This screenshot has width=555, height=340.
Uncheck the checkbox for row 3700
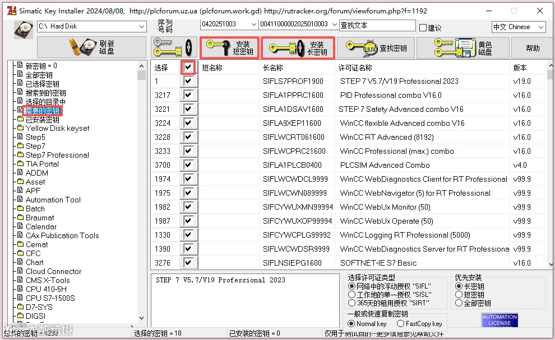click(x=188, y=165)
